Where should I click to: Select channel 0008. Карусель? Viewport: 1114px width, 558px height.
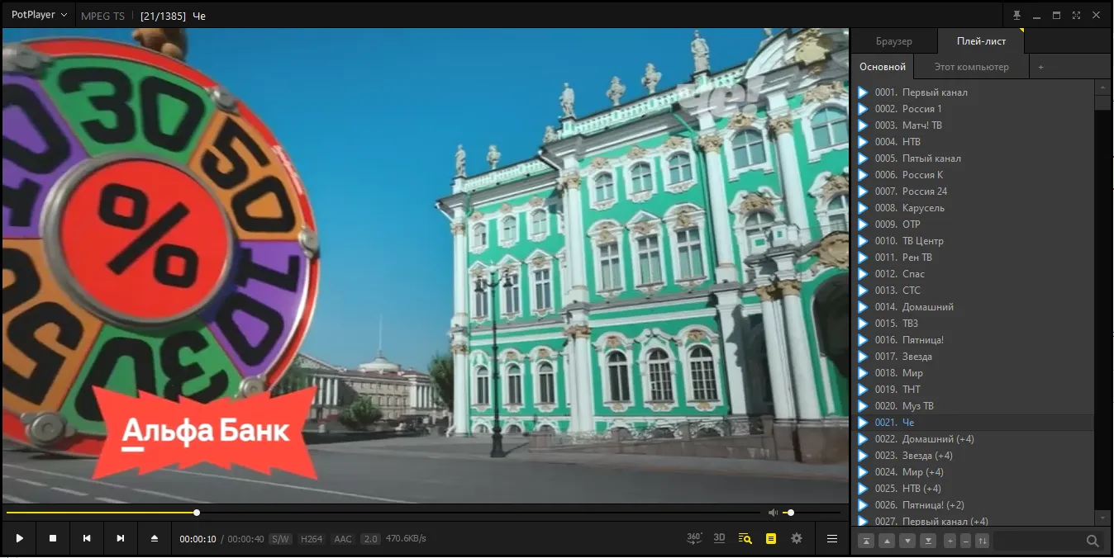(972, 208)
